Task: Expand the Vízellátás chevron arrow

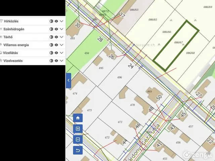Action: (61, 53)
